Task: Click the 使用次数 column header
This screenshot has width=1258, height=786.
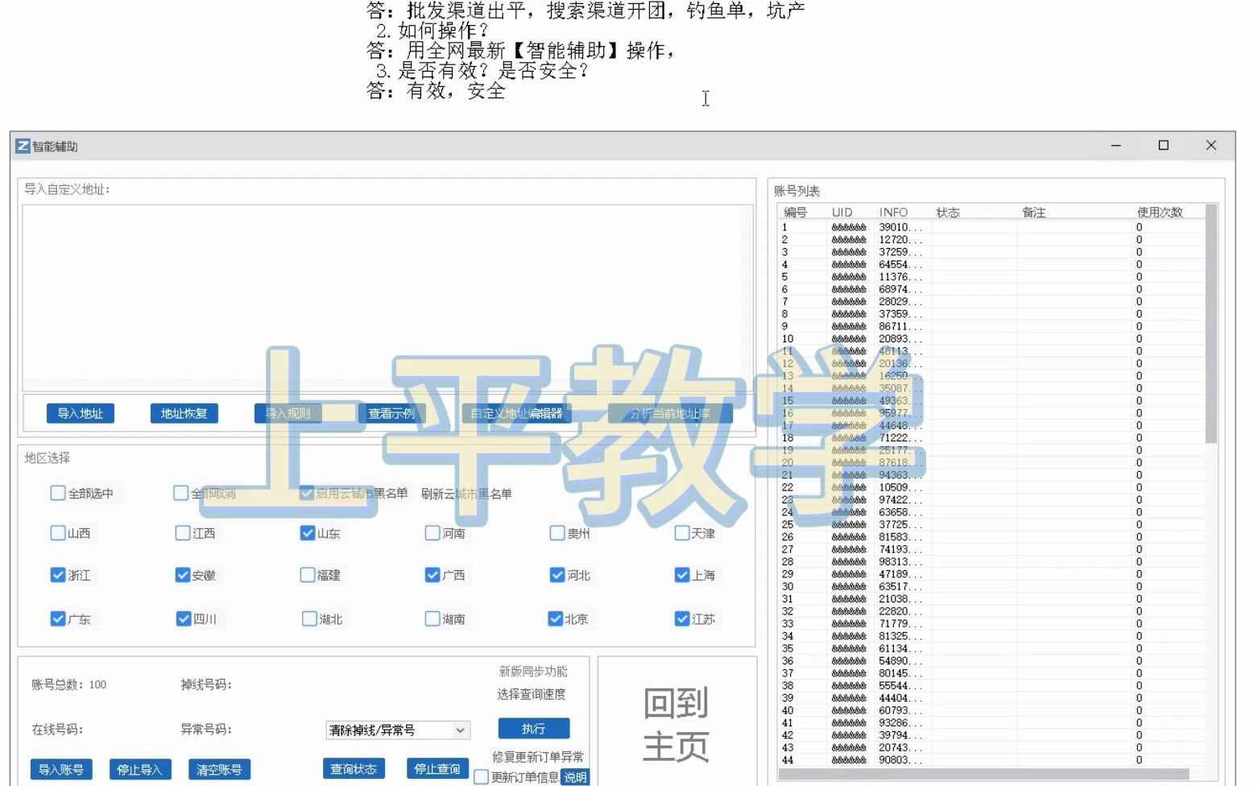Action: [1160, 212]
